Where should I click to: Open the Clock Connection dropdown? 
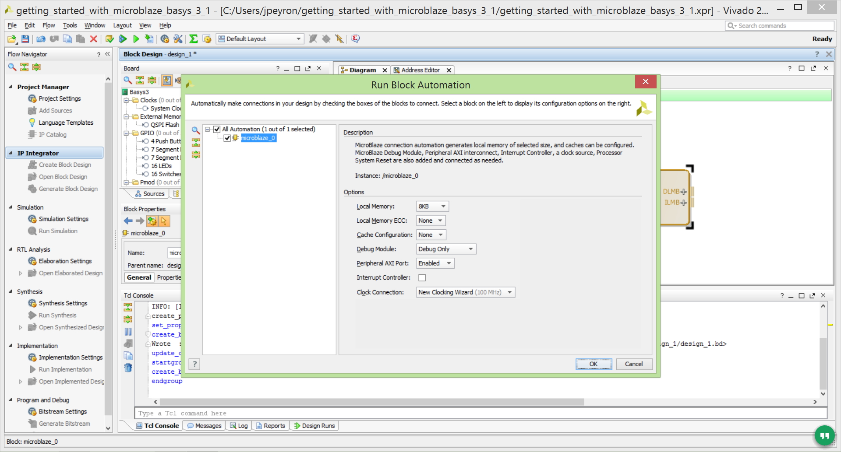point(466,292)
